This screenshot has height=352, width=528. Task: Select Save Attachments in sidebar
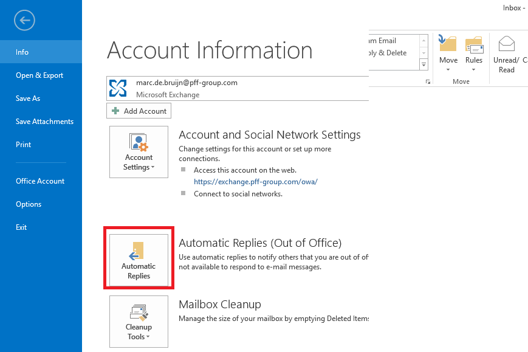[x=44, y=122]
